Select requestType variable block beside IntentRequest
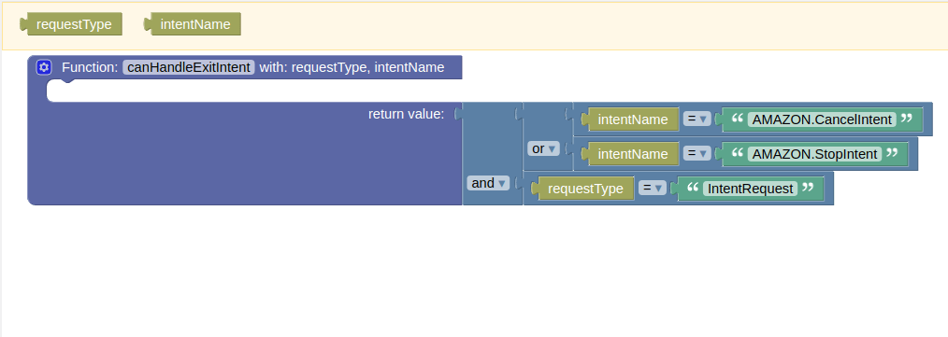The width and height of the screenshot is (948, 337). point(582,189)
